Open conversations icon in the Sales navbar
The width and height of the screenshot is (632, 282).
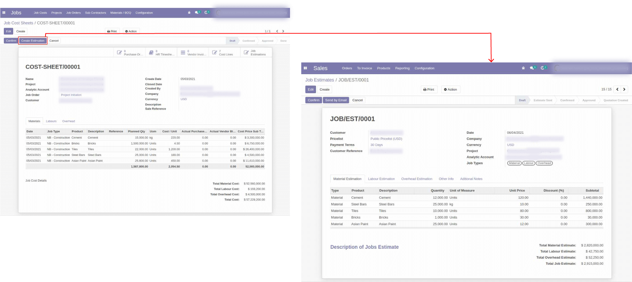click(x=532, y=68)
